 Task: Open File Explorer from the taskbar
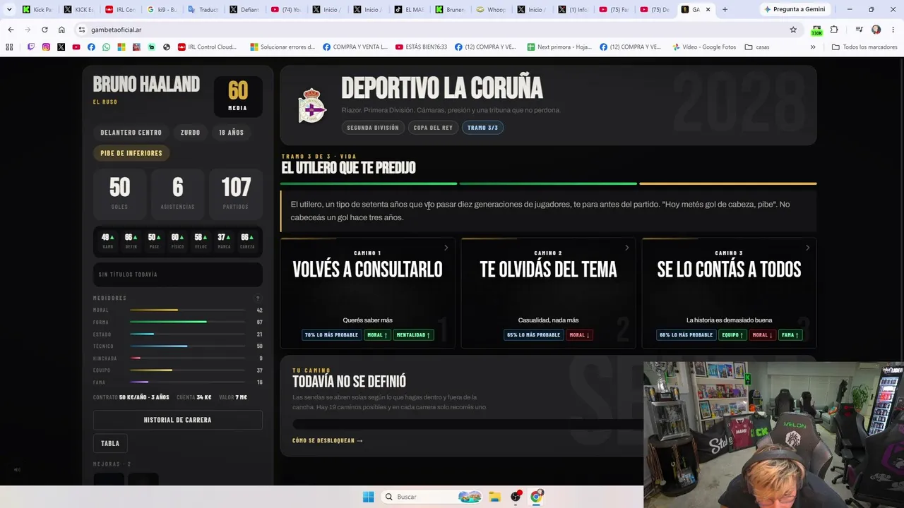pos(494,497)
